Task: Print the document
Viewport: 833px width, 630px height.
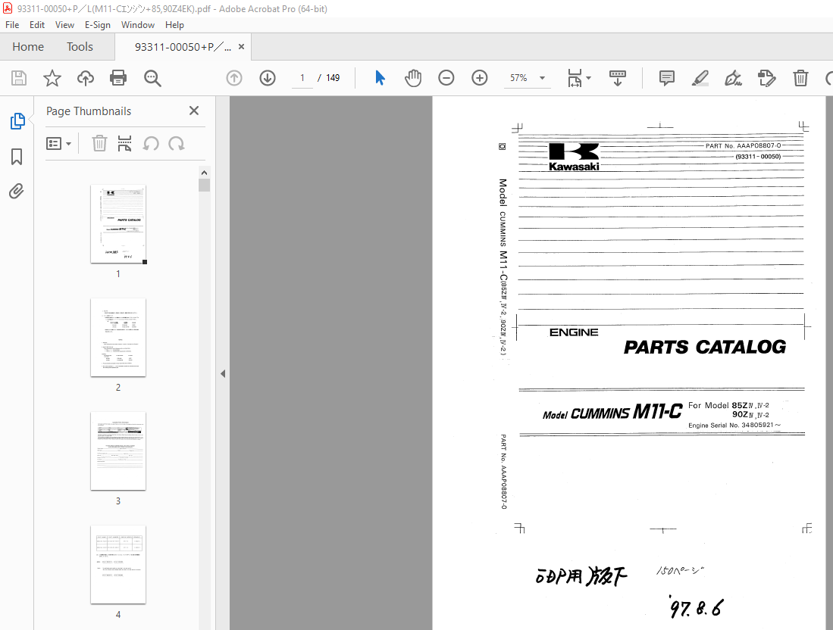Action: (x=118, y=78)
